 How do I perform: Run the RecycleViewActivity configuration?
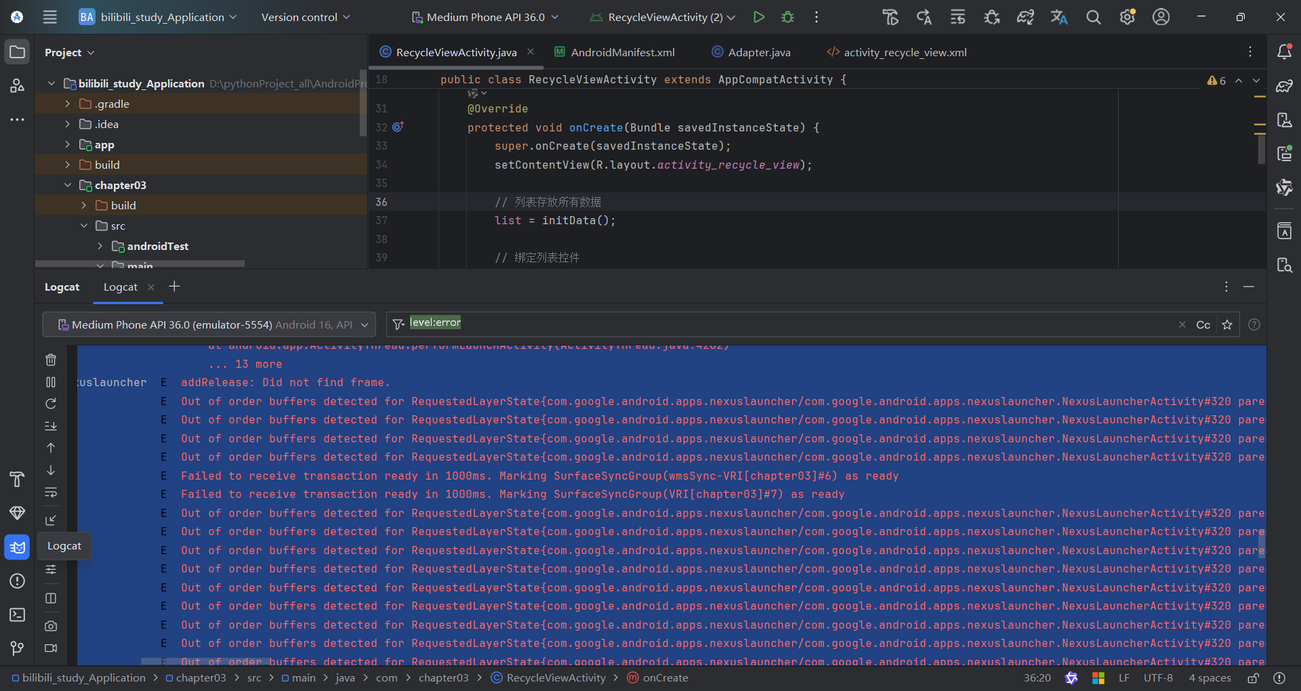(759, 17)
